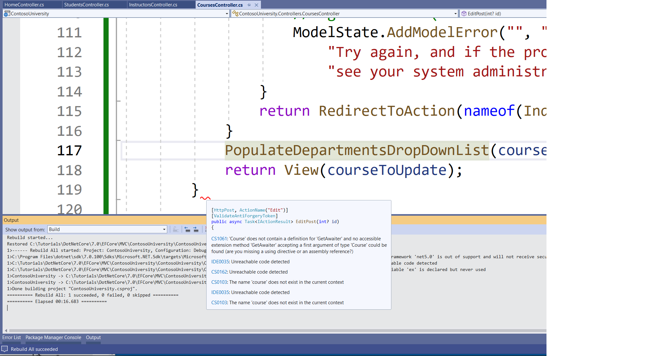Click the nameof keyword on line 115
This screenshot has width=660, height=356.
point(489,111)
